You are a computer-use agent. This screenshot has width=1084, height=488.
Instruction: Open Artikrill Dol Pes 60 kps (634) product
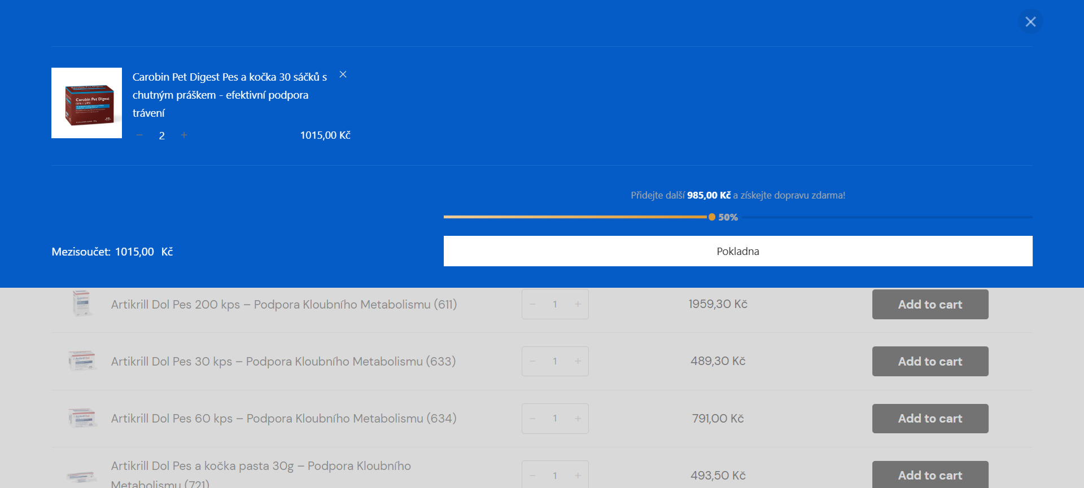click(x=284, y=419)
